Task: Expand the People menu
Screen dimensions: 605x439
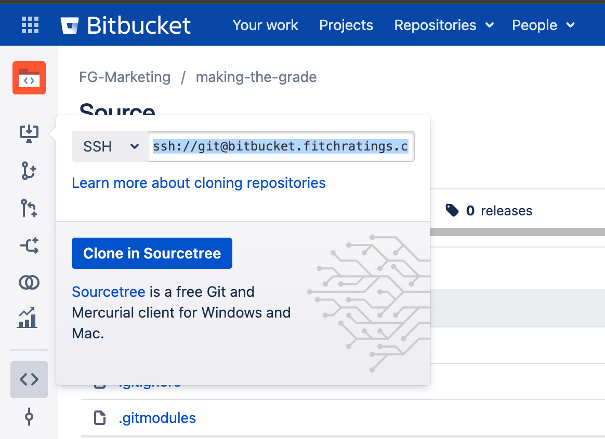Action: [x=543, y=25]
